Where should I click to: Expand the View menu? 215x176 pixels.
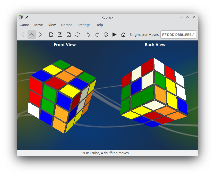[x=52, y=25]
